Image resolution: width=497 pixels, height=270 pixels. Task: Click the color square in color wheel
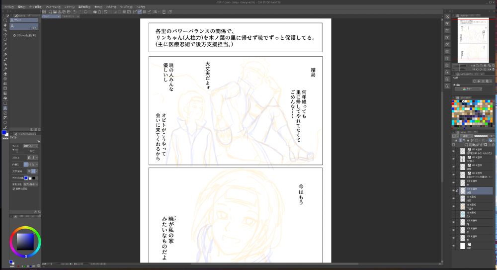click(25, 242)
